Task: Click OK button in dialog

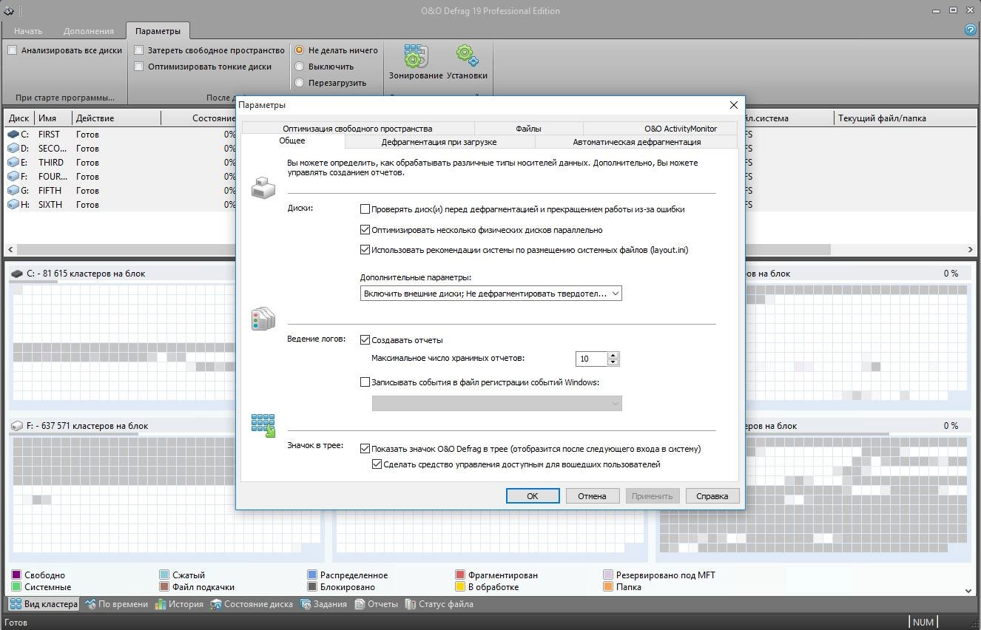Action: (x=533, y=496)
